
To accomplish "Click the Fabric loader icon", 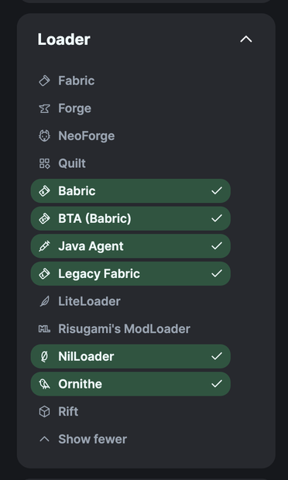I will coord(44,81).
